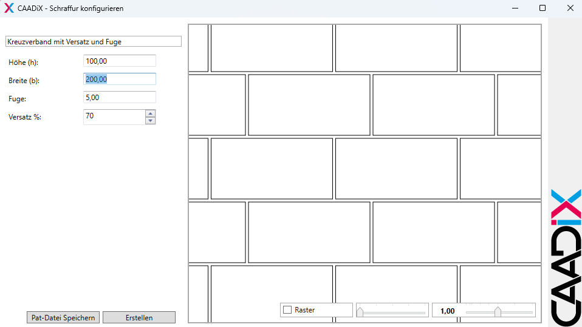Click the Fuge: label
Viewport: 582px width, 327px height.
pyautogui.click(x=18, y=99)
